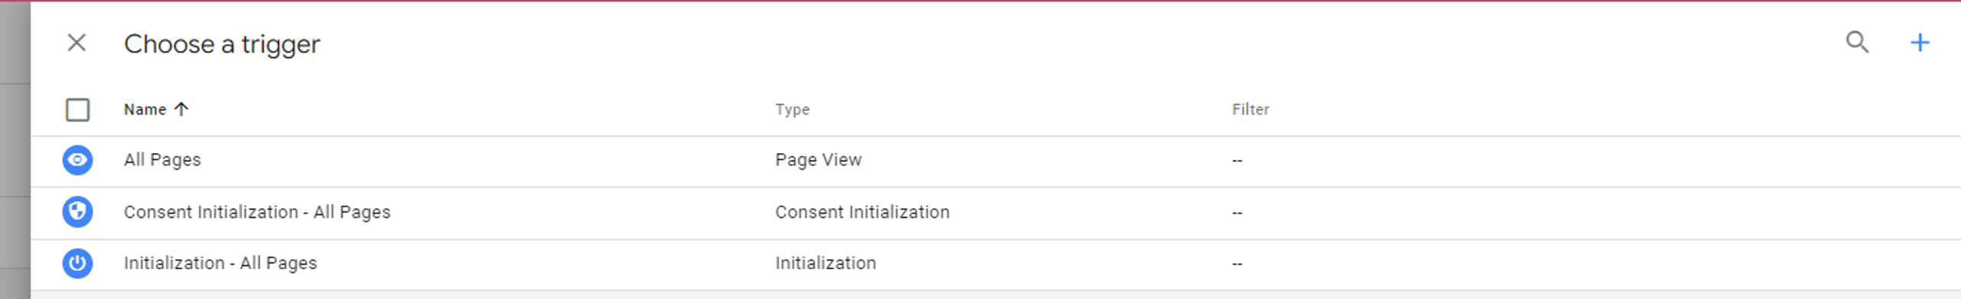This screenshot has height=299, width=1961.
Task: Click the Consent Initialization type cell
Action: pyautogui.click(x=863, y=212)
